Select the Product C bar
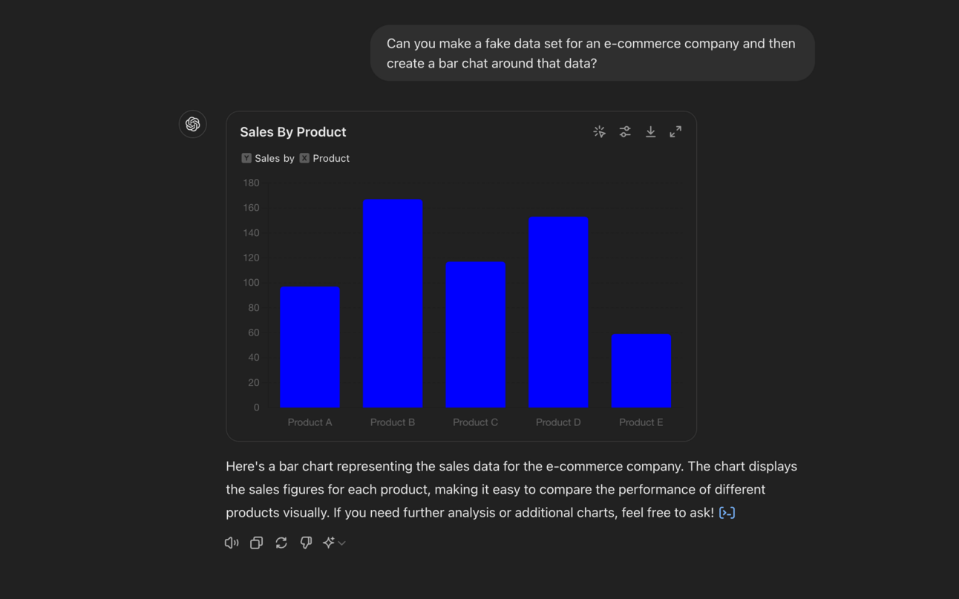The height and width of the screenshot is (599, 959). click(476, 335)
